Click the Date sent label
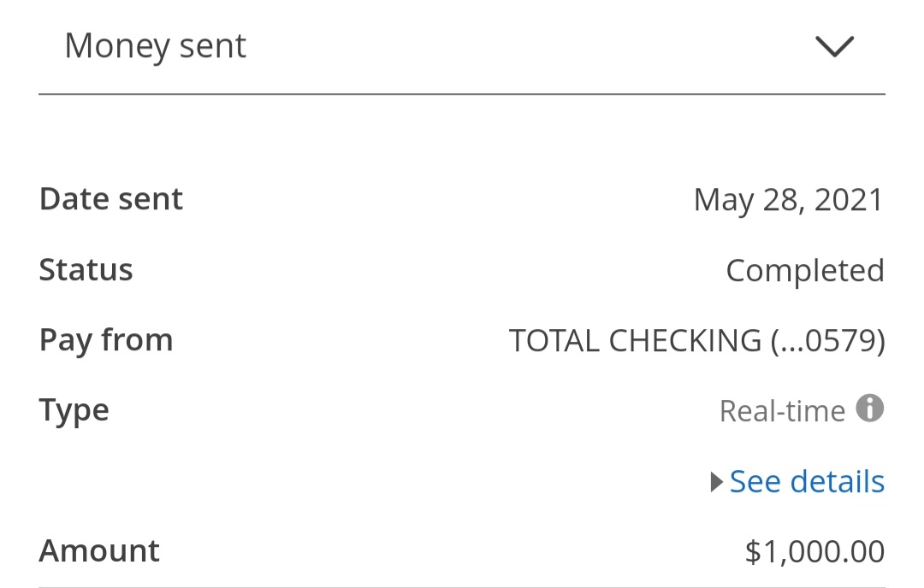924x588 pixels. (110, 199)
